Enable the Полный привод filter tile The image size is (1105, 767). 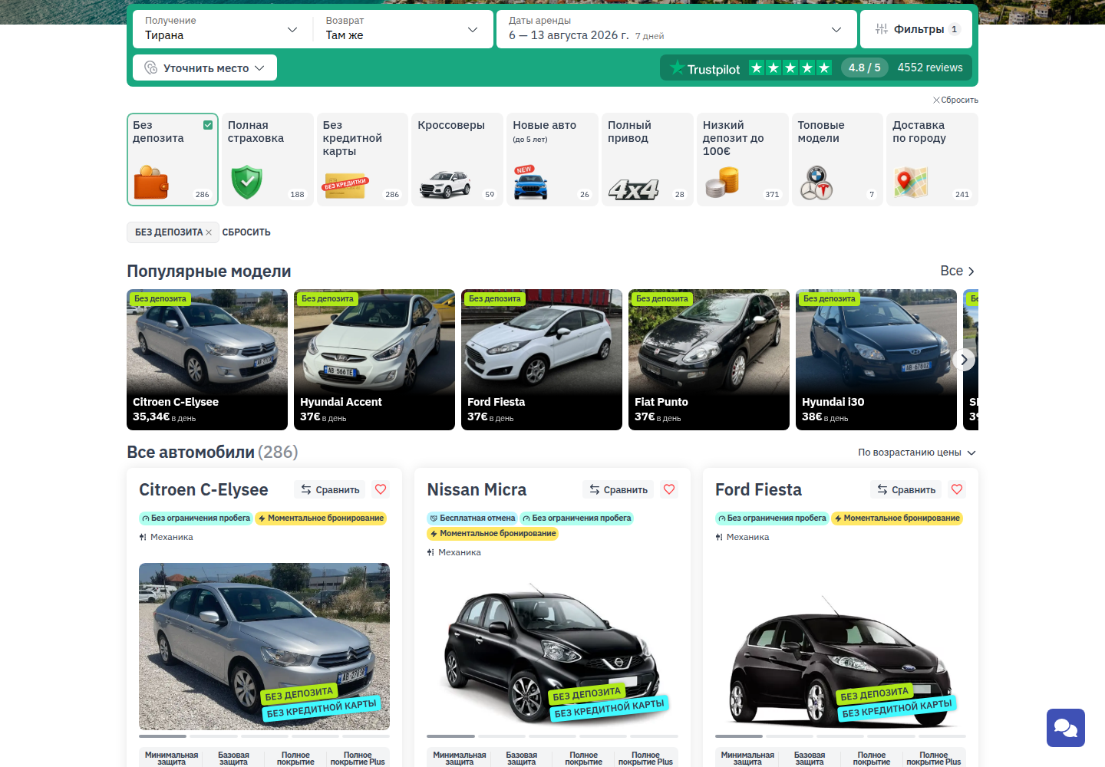tap(648, 160)
